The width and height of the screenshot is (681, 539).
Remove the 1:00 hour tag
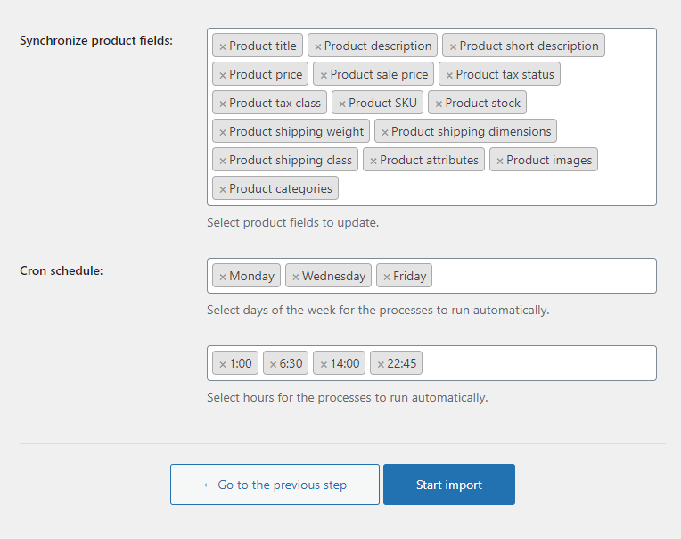click(x=222, y=364)
